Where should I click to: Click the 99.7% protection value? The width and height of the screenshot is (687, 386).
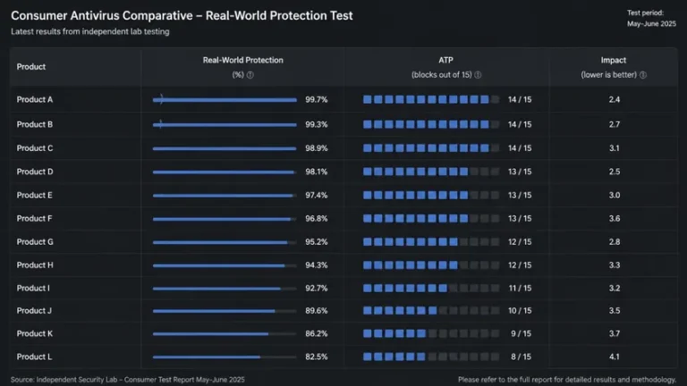click(x=317, y=100)
